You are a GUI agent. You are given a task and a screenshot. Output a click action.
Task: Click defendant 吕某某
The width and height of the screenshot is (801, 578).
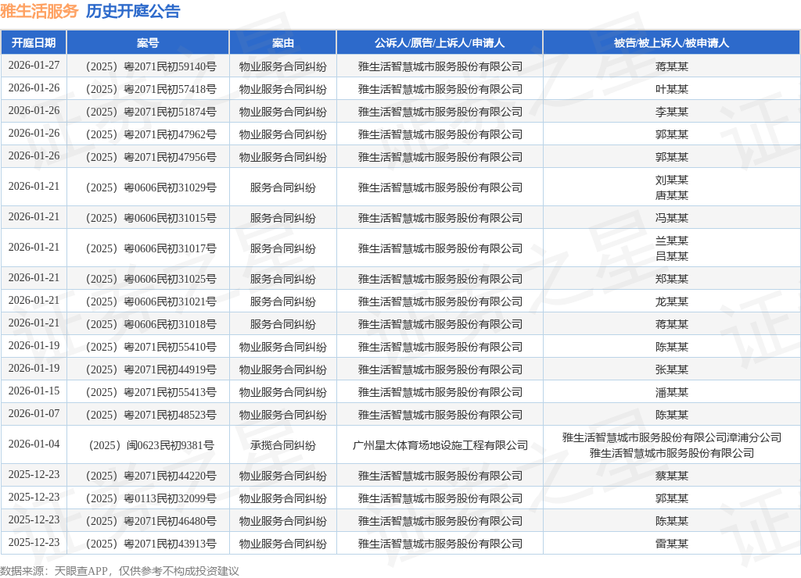[x=672, y=256]
